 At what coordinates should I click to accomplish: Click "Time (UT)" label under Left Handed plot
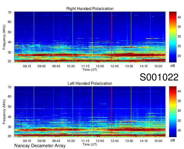pyautogui.click(x=90, y=144)
